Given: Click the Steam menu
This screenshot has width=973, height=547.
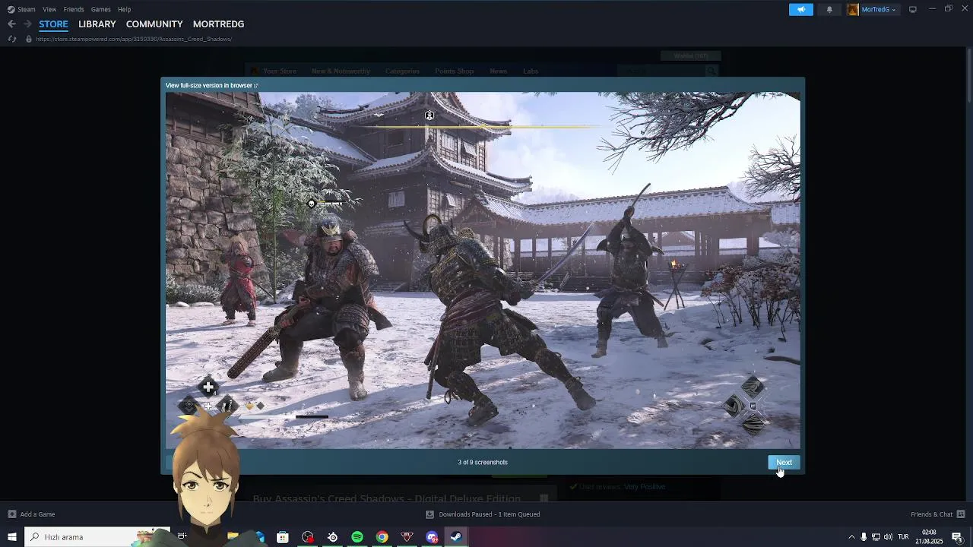Looking at the screenshot, I should tap(21, 9).
